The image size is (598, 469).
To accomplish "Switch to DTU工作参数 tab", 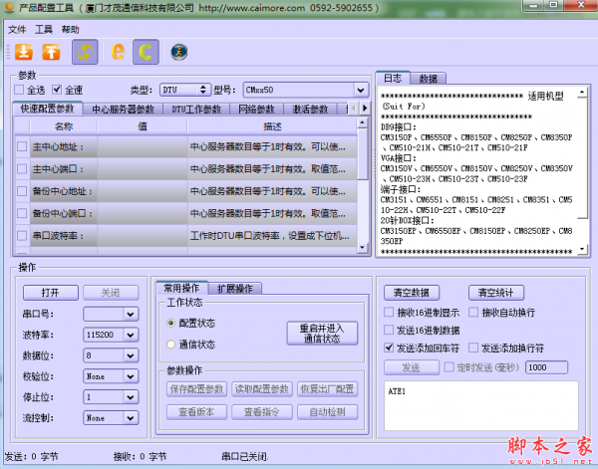I will coord(196,109).
